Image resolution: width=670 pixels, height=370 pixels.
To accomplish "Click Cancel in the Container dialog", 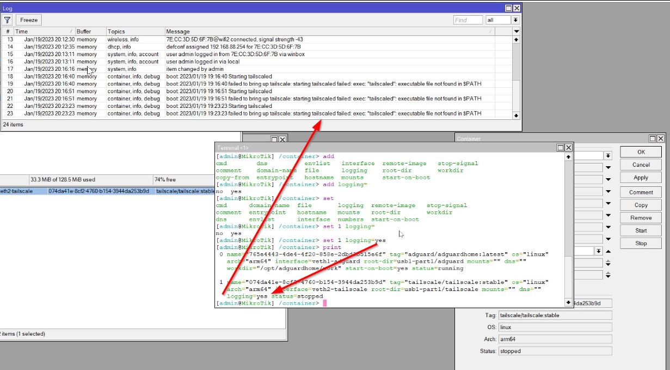I will (x=641, y=165).
